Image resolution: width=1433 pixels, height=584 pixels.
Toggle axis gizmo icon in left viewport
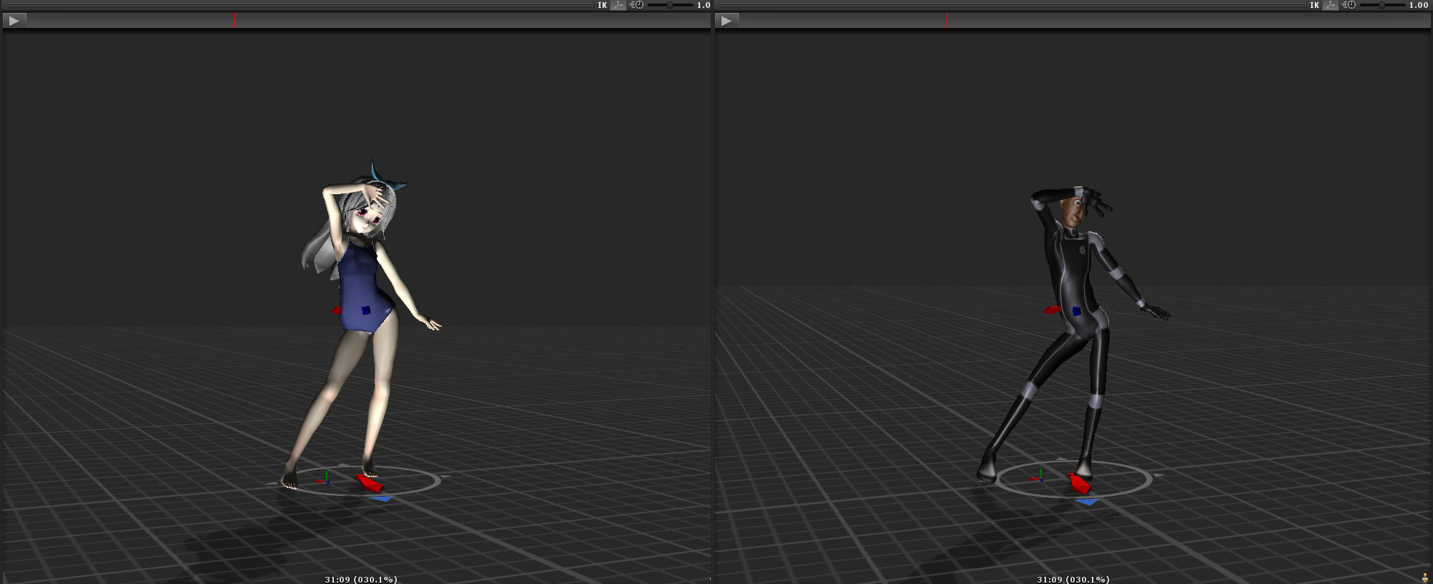tap(618, 5)
